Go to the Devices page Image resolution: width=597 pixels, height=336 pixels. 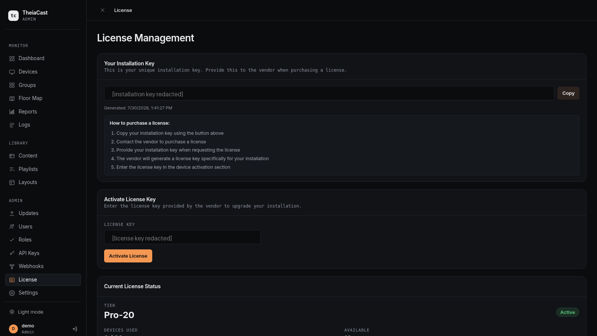click(x=43, y=72)
